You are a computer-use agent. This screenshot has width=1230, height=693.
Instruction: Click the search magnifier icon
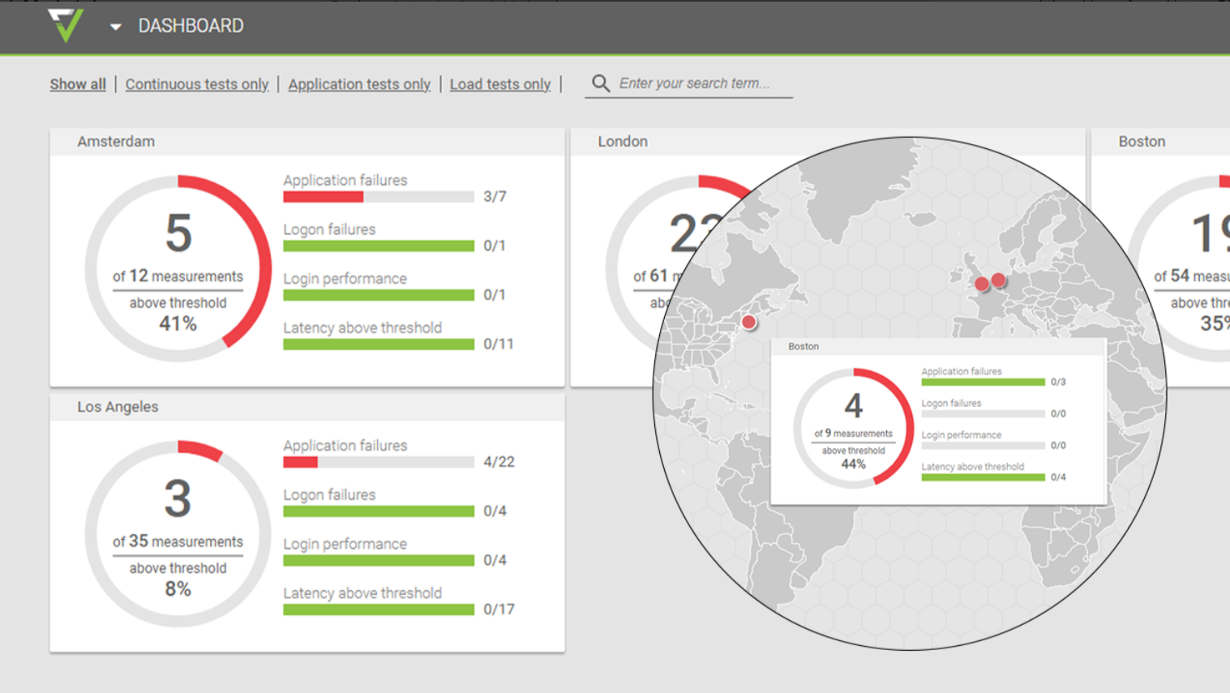pos(601,83)
